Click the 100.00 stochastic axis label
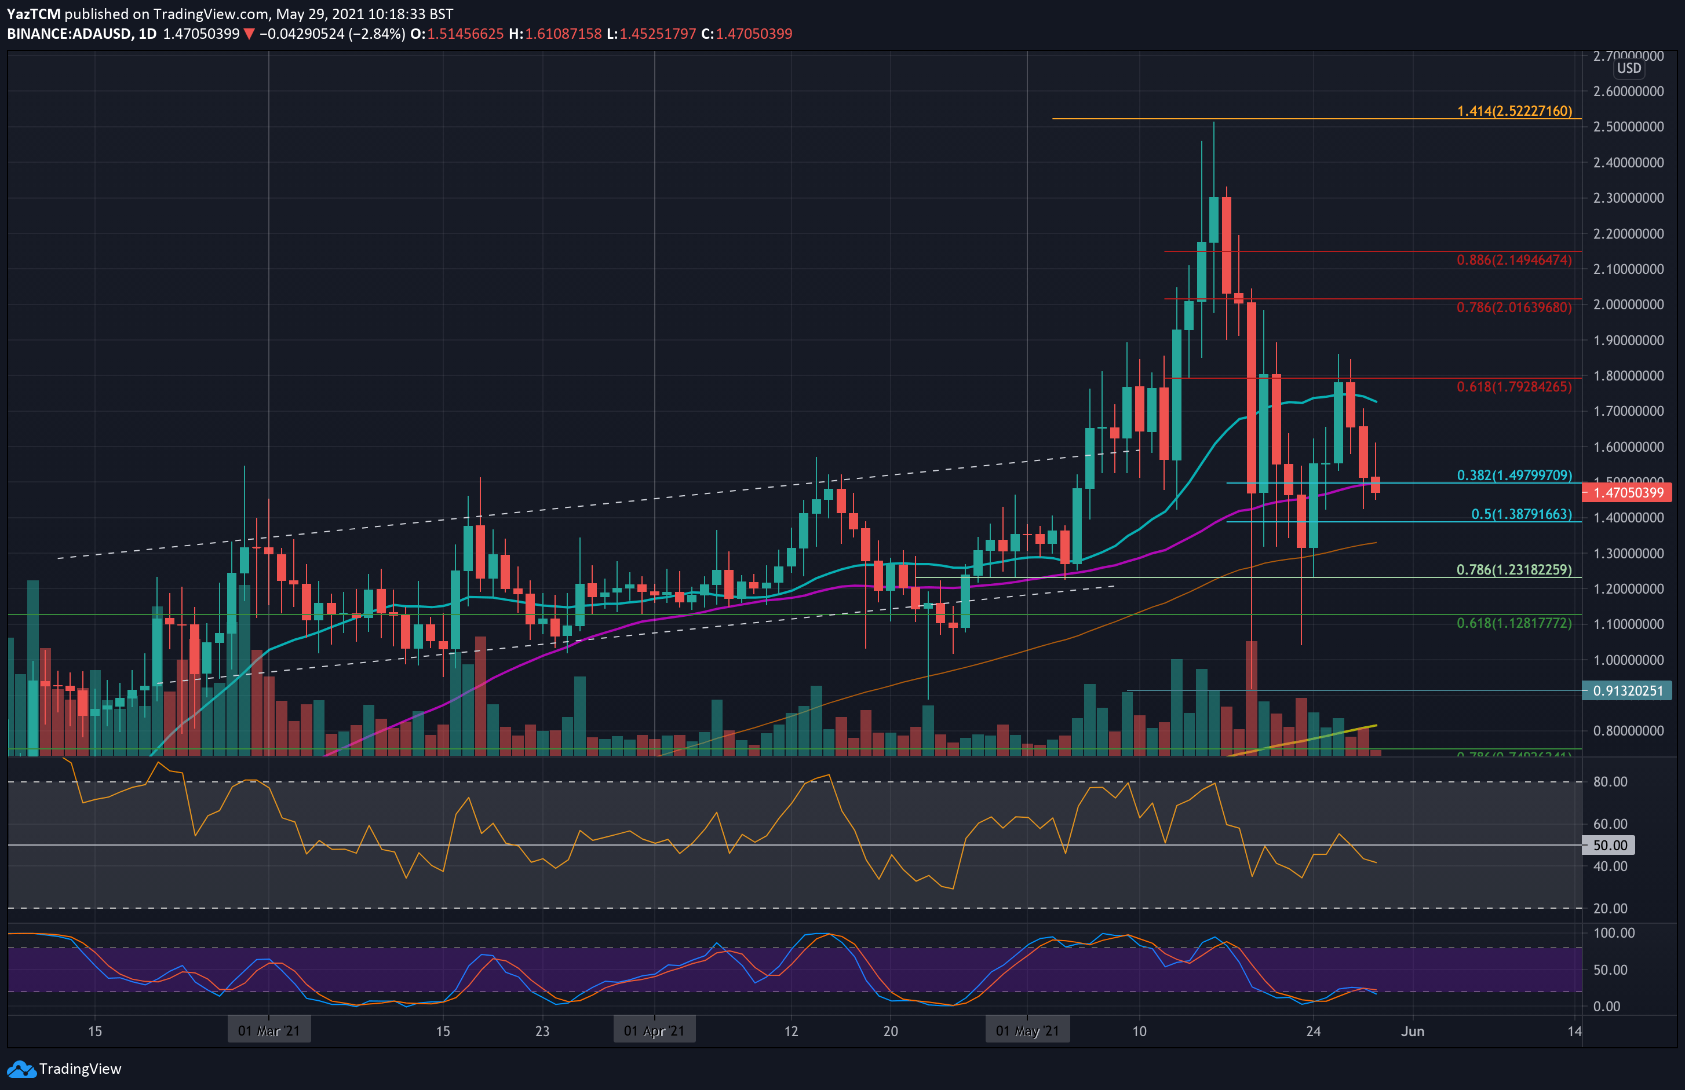The height and width of the screenshot is (1090, 1685). [1614, 933]
